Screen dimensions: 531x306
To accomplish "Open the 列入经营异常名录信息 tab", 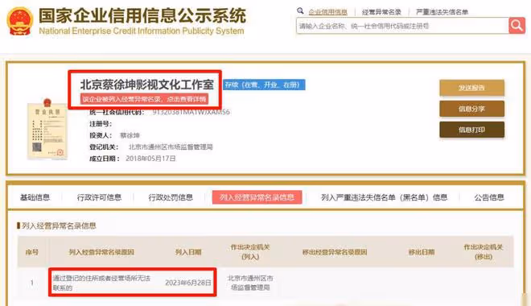I will pos(257,197).
